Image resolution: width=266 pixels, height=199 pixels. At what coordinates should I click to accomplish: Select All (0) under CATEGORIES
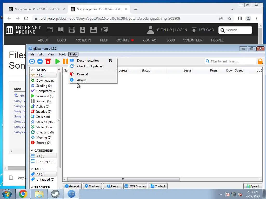point(43,156)
